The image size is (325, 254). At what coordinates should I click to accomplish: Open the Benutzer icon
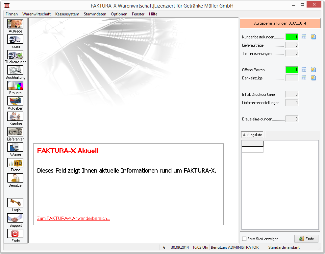point(15,178)
